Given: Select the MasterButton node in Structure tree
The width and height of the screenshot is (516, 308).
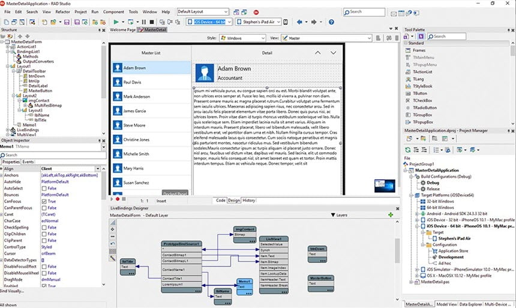Looking at the screenshot, I should pos(40,90).
